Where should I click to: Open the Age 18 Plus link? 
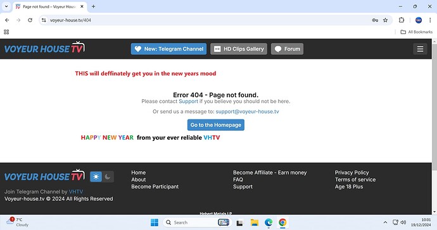point(349,186)
